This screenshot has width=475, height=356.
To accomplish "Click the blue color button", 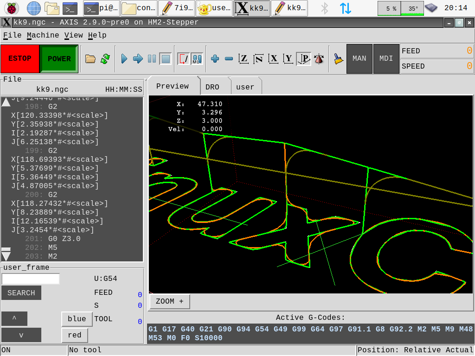I will coord(77,319).
